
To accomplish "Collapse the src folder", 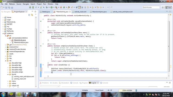I will 5,36.
